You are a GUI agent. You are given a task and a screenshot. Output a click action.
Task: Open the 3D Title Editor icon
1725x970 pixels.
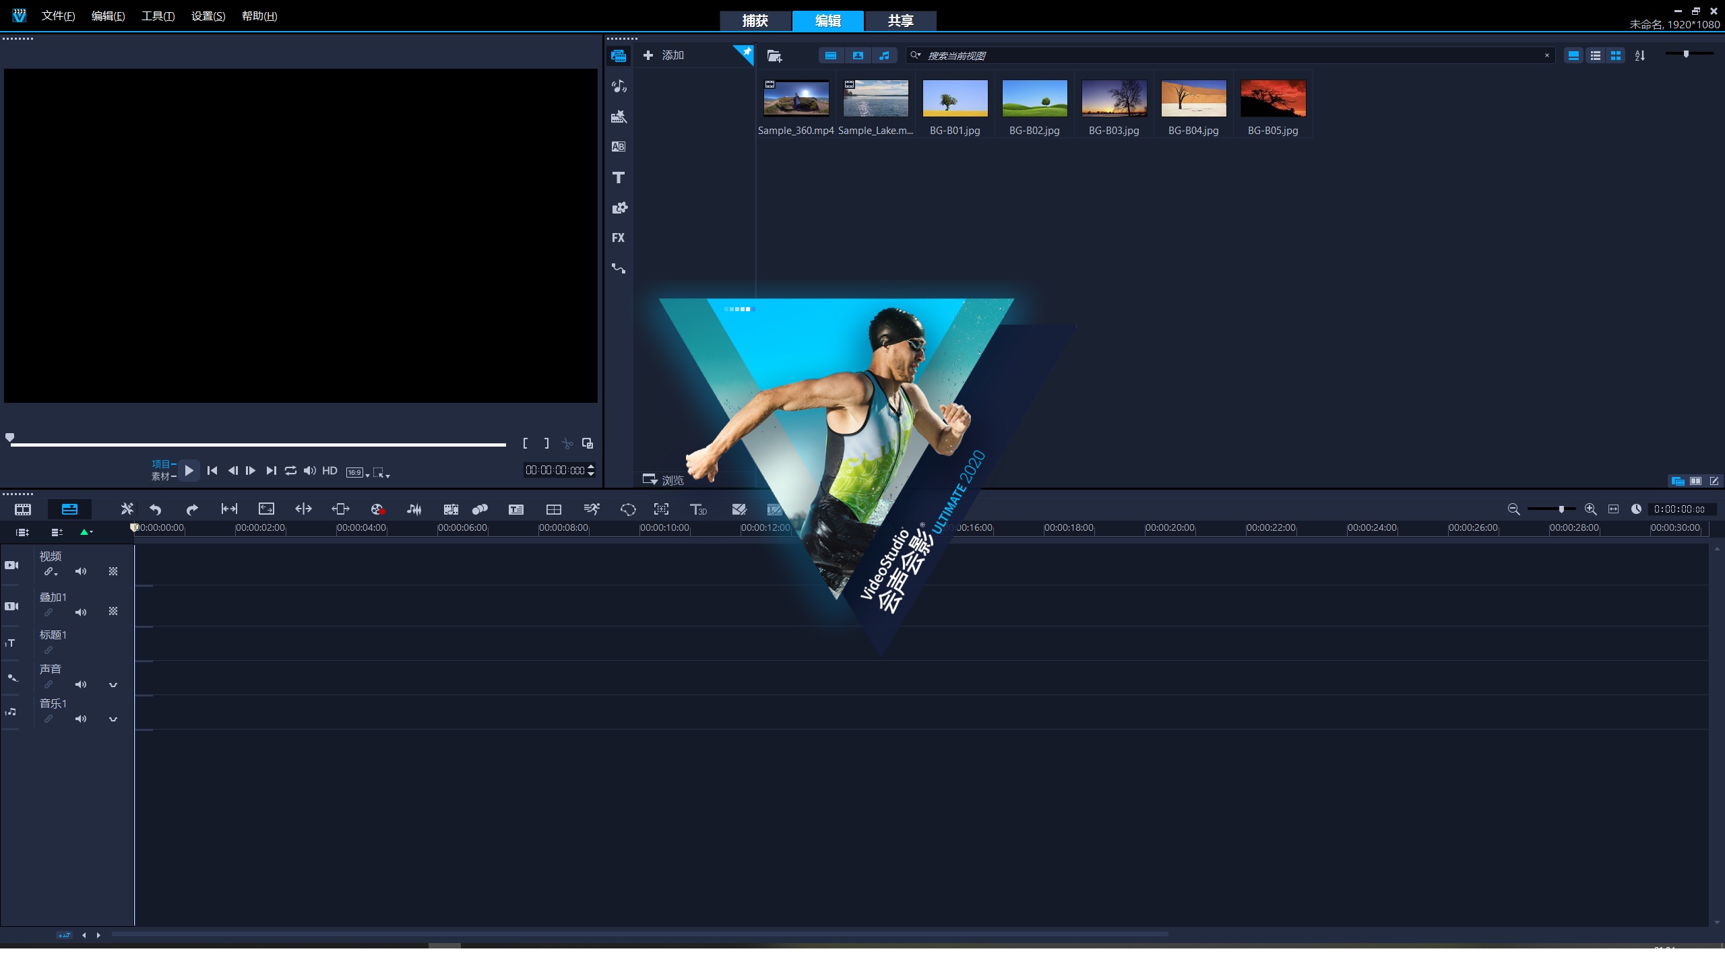[x=699, y=509]
